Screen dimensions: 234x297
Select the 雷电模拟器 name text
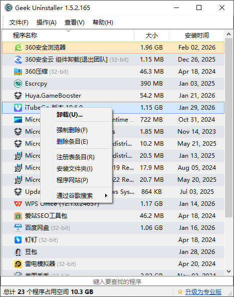point(40,264)
